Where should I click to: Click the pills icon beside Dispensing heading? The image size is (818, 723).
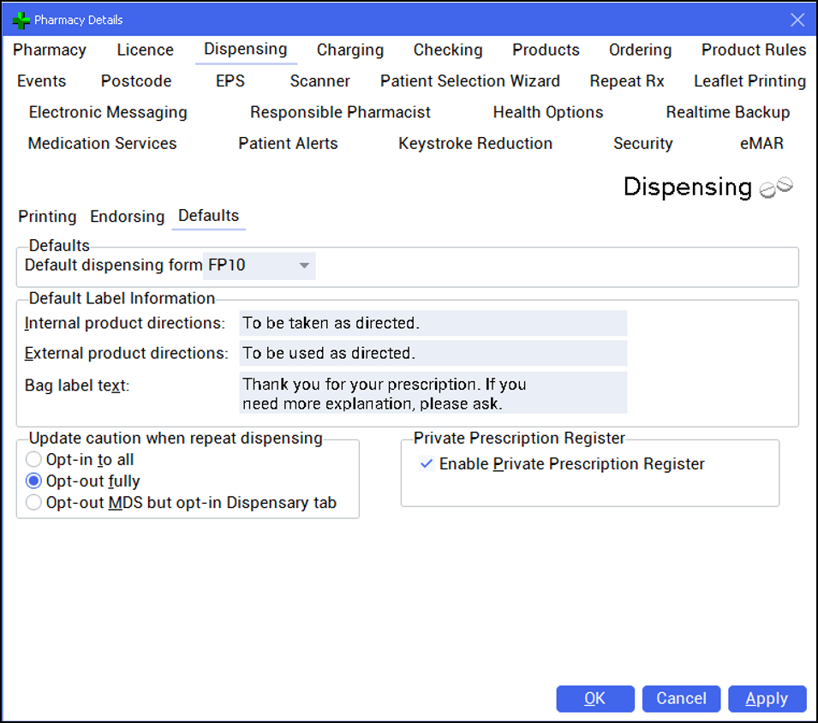point(777,188)
